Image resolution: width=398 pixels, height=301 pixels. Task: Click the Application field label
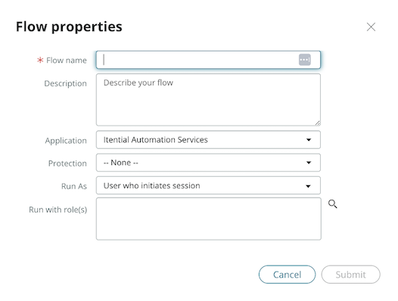coord(66,141)
